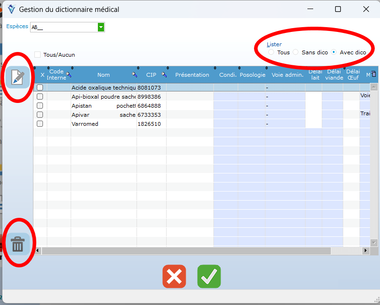Viewport: 380px width, 305px height.
Task: Select the Apivar name cell
Action: (104, 115)
